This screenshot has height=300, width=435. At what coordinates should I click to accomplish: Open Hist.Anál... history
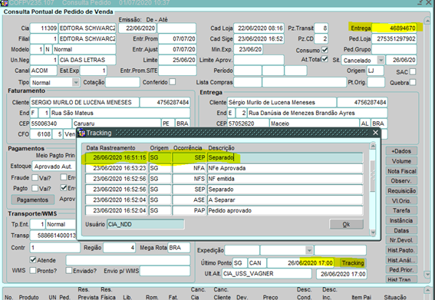pos(401,260)
